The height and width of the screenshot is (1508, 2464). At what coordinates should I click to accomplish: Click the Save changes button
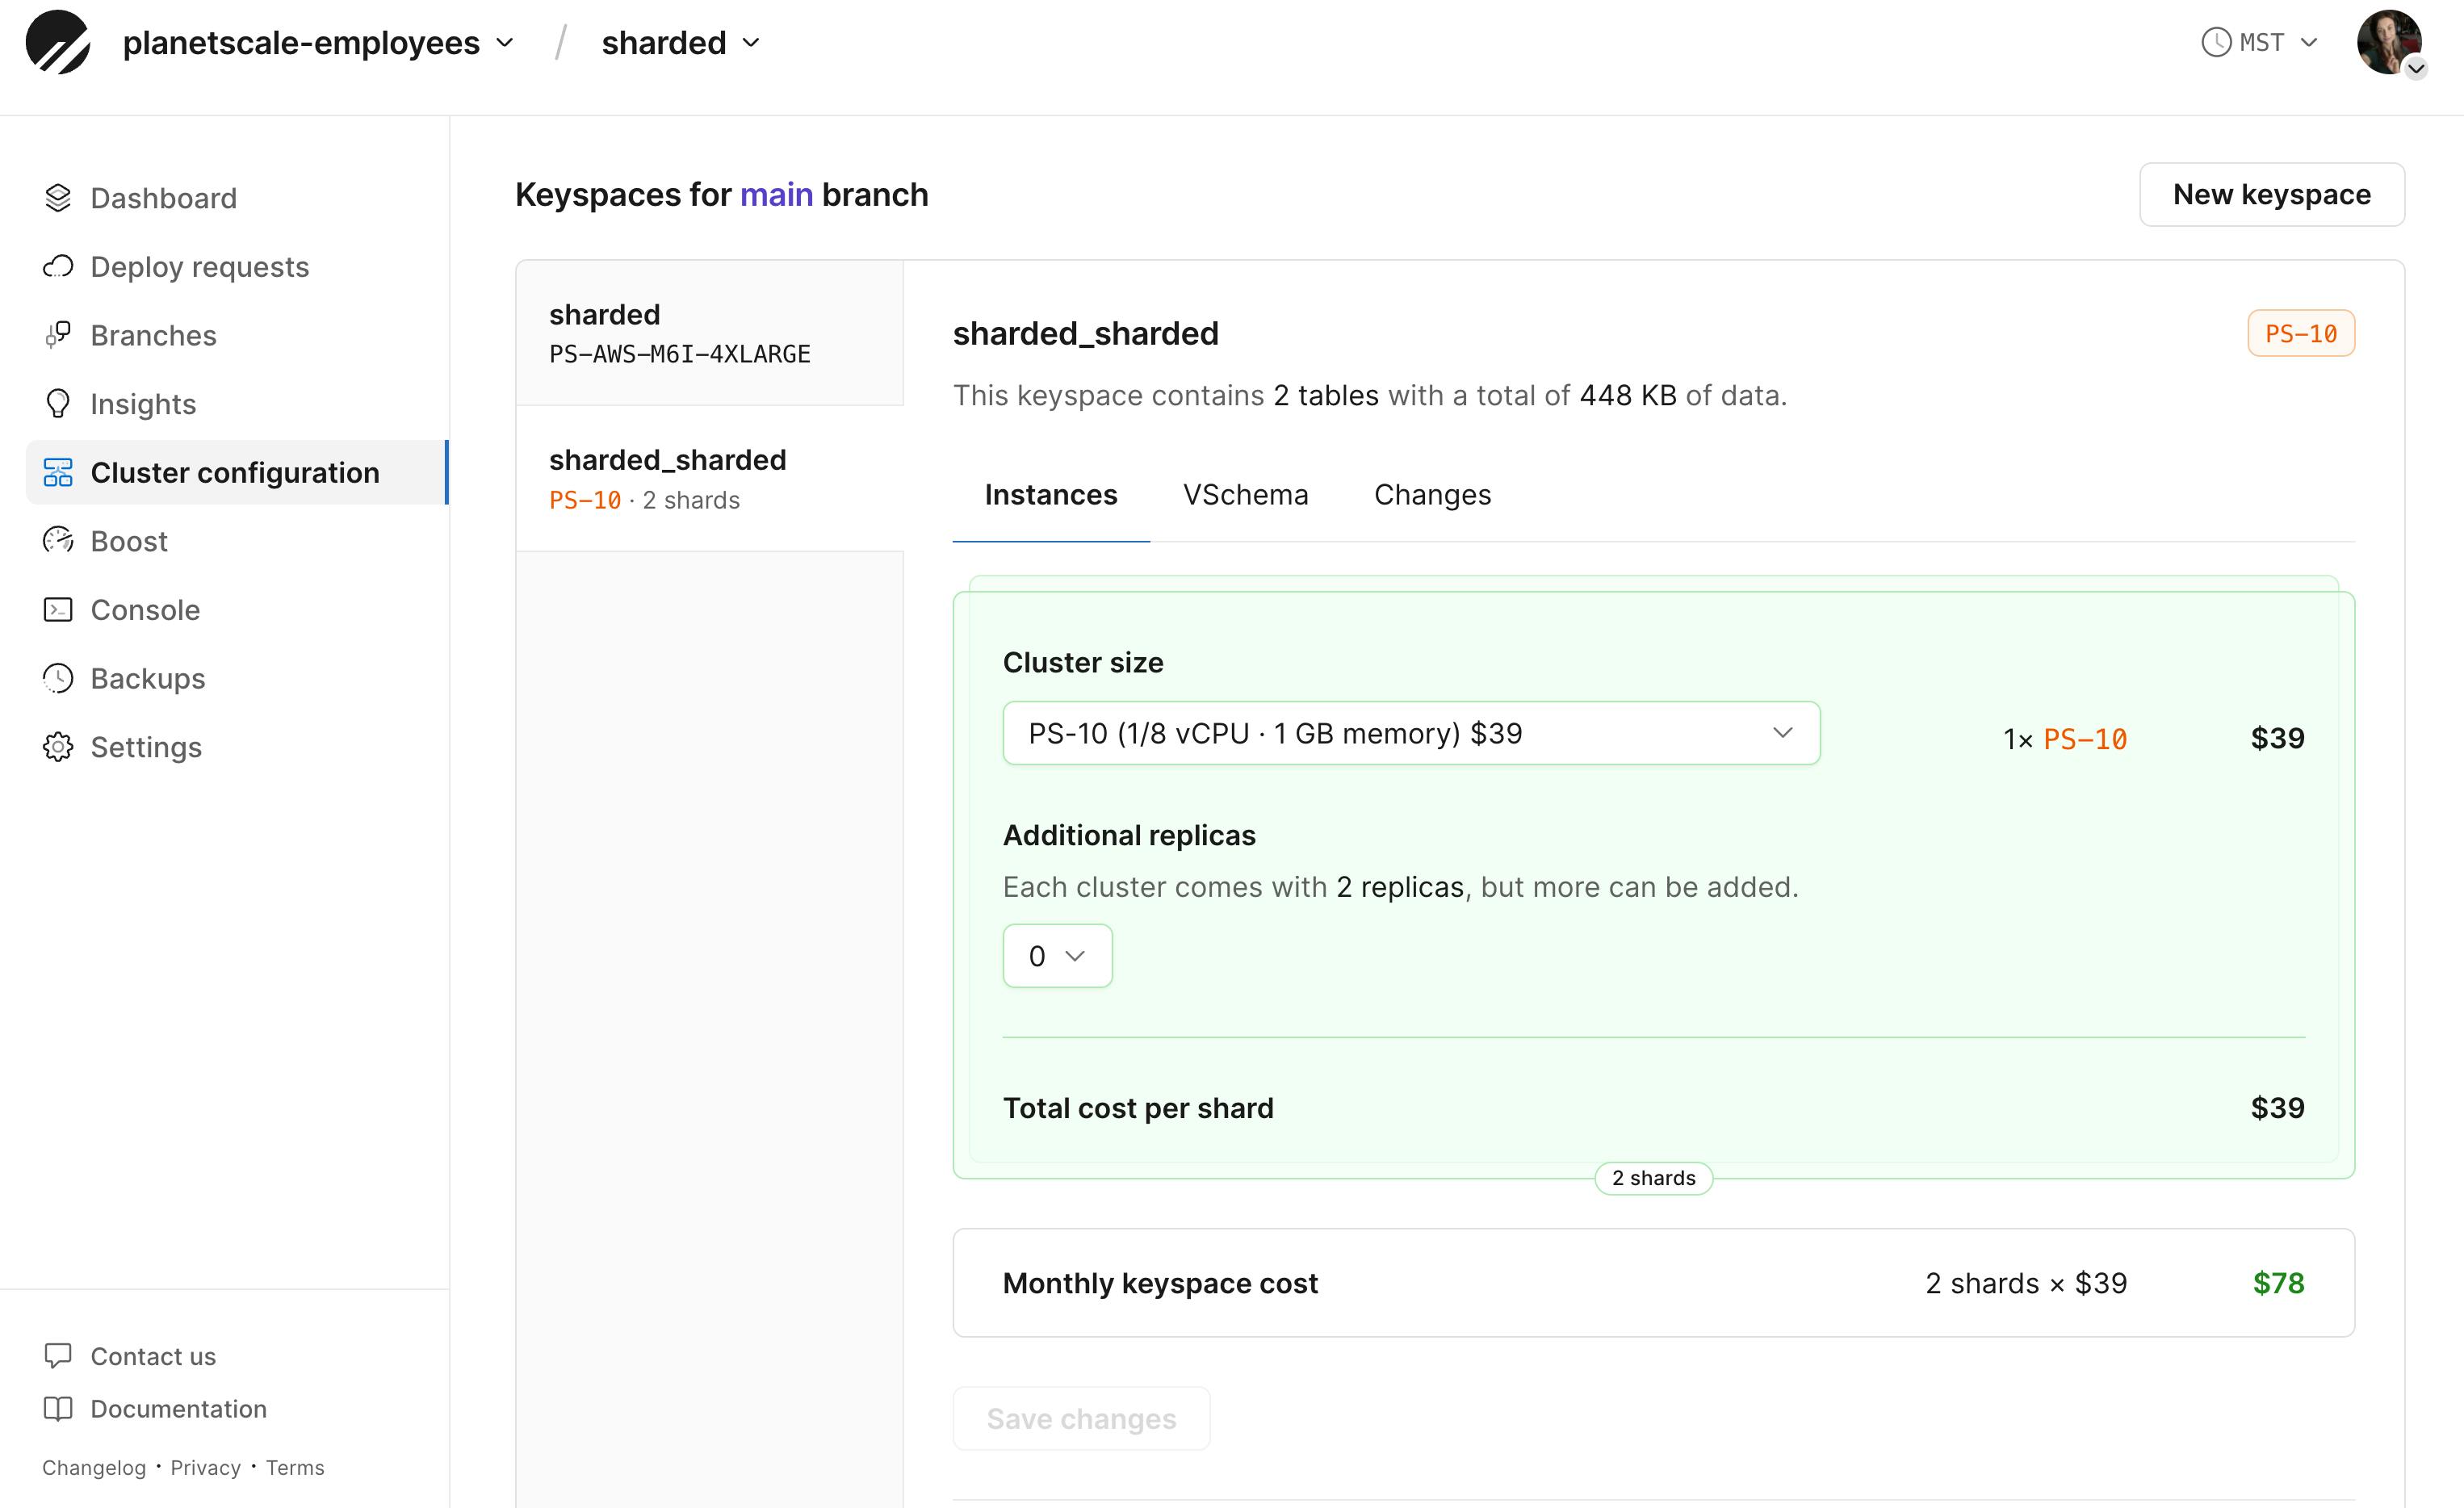[x=1081, y=1418]
